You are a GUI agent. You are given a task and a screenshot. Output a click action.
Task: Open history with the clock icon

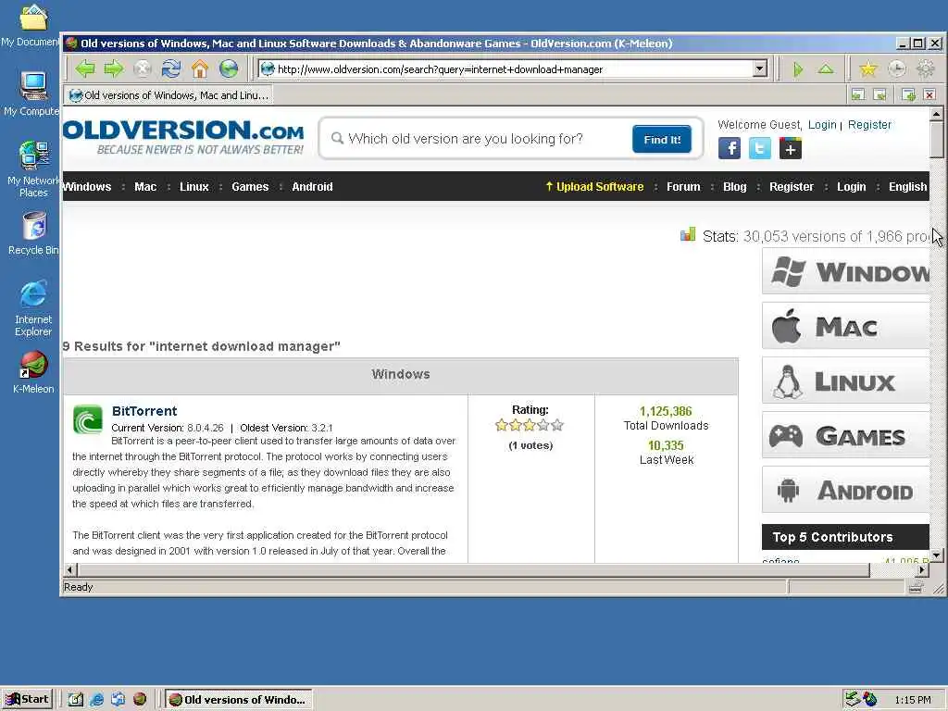[x=897, y=69]
